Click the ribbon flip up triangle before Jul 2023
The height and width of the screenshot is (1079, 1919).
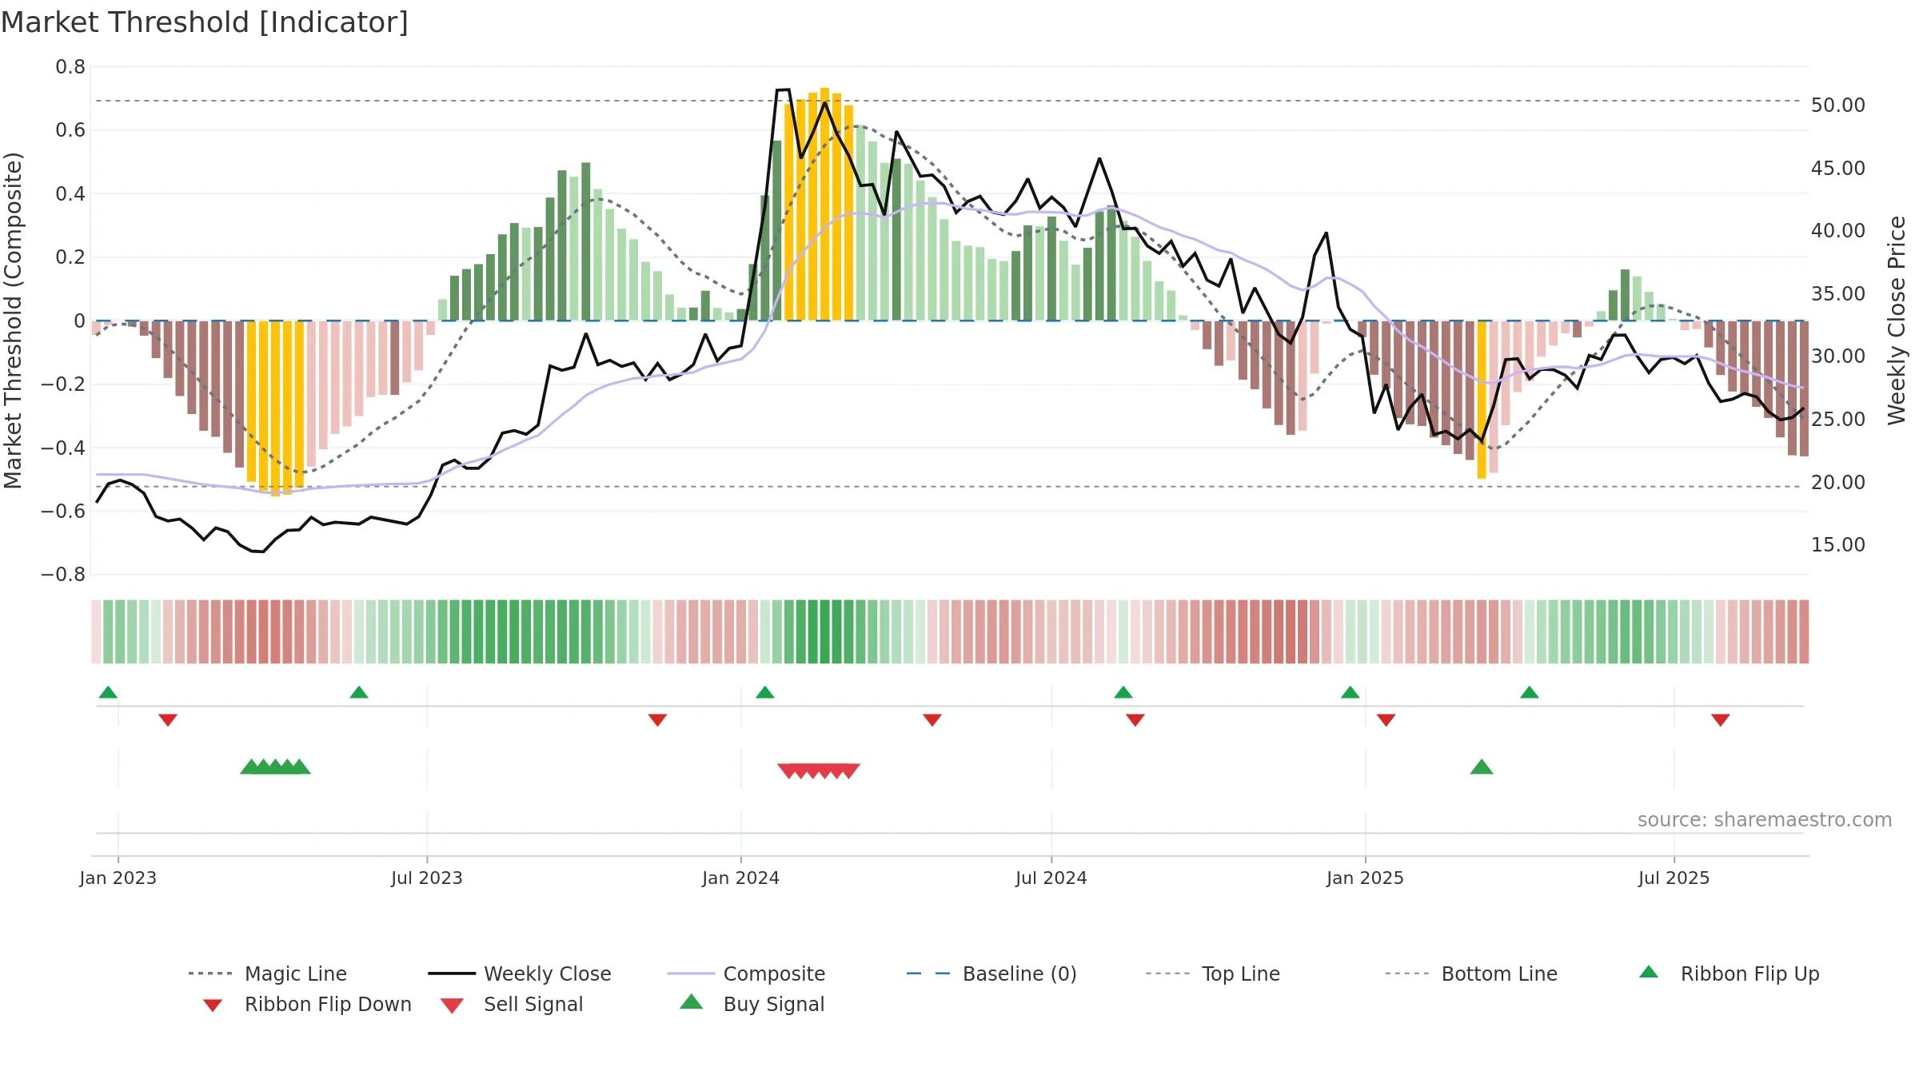359,692
